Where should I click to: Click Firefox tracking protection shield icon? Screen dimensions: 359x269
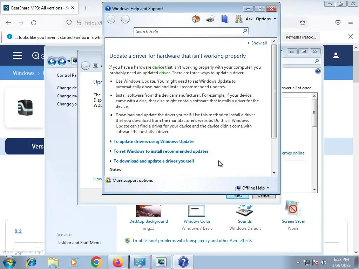coord(69,23)
